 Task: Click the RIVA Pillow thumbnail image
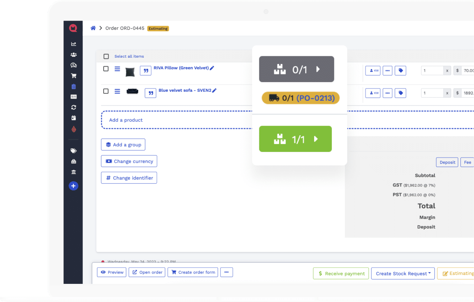click(x=130, y=71)
